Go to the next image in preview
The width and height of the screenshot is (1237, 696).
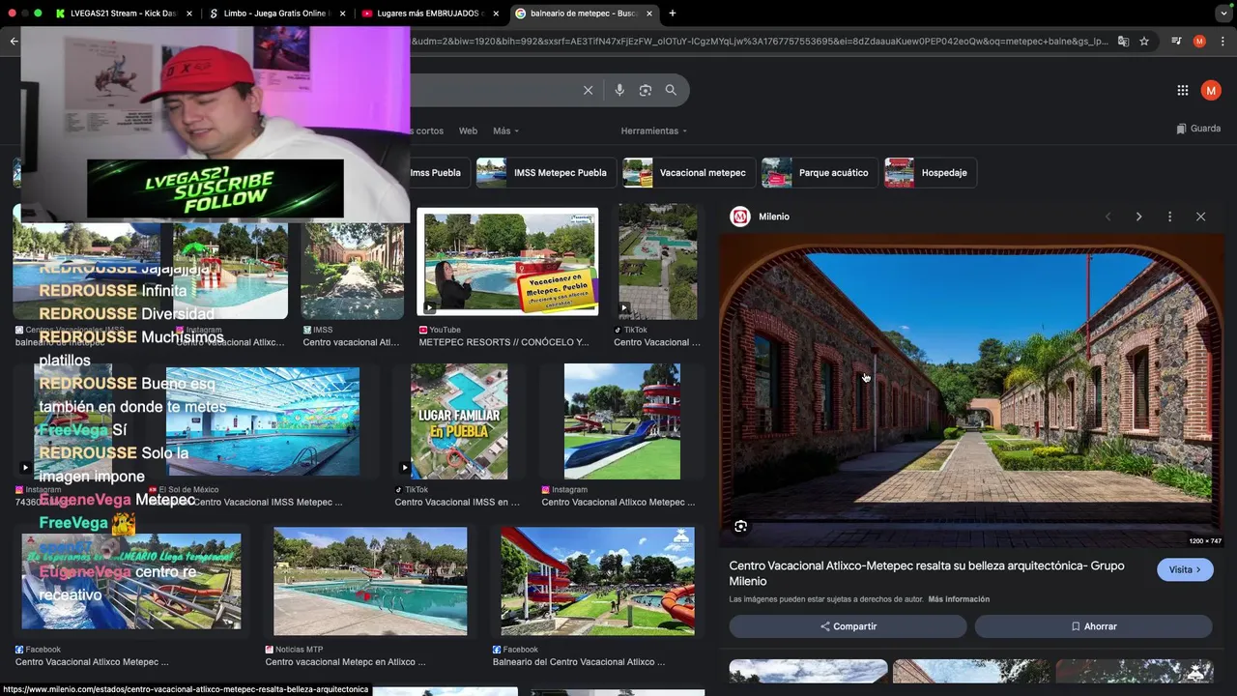coord(1138,217)
